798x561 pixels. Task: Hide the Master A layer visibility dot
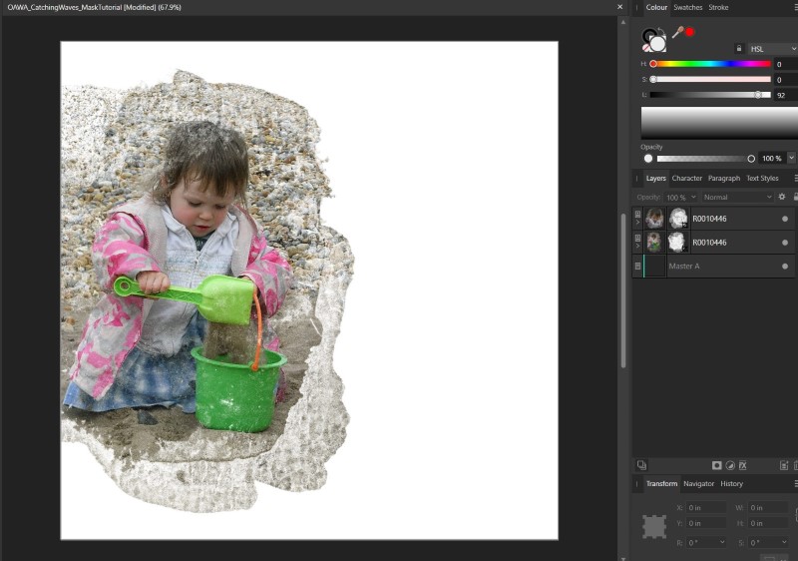click(x=785, y=267)
